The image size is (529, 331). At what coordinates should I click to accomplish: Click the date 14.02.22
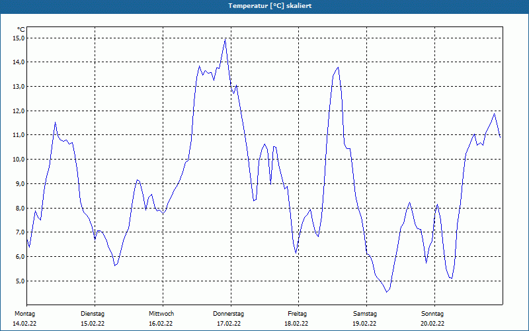click(24, 324)
